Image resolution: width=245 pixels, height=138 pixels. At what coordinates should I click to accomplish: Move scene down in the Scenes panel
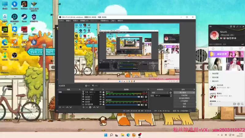pyautogui.click(x=71, y=107)
